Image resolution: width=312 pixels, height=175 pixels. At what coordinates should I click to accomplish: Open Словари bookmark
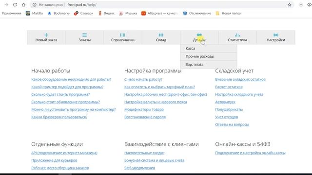click(x=83, y=13)
